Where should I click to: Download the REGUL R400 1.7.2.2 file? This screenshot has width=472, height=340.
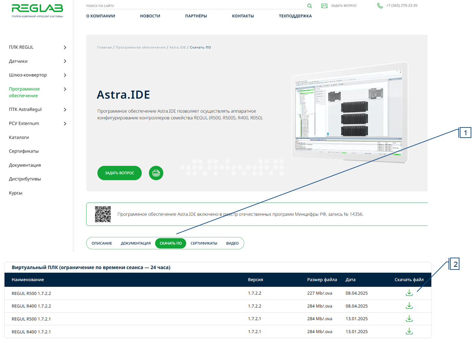[x=409, y=306]
